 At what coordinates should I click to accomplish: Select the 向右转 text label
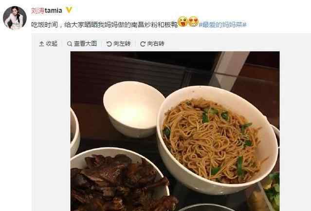tap(156, 44)
